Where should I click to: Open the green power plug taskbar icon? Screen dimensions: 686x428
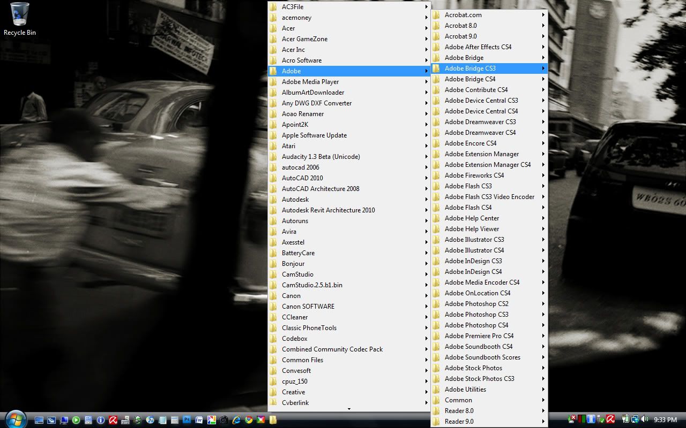coord(138,420)
